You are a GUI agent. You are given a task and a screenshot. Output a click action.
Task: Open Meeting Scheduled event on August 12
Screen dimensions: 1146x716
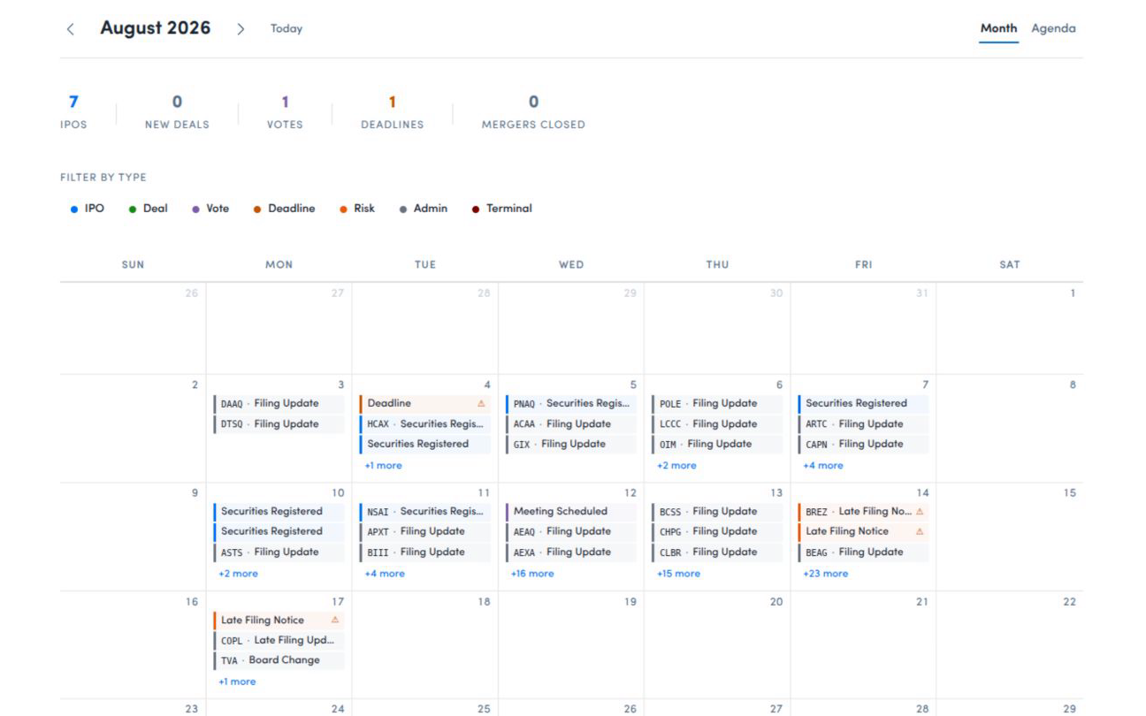(x=571, y=511)
